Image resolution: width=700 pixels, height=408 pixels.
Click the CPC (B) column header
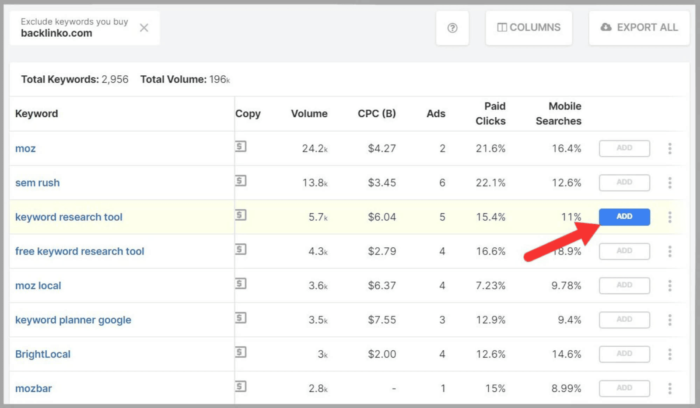(376, 113)
